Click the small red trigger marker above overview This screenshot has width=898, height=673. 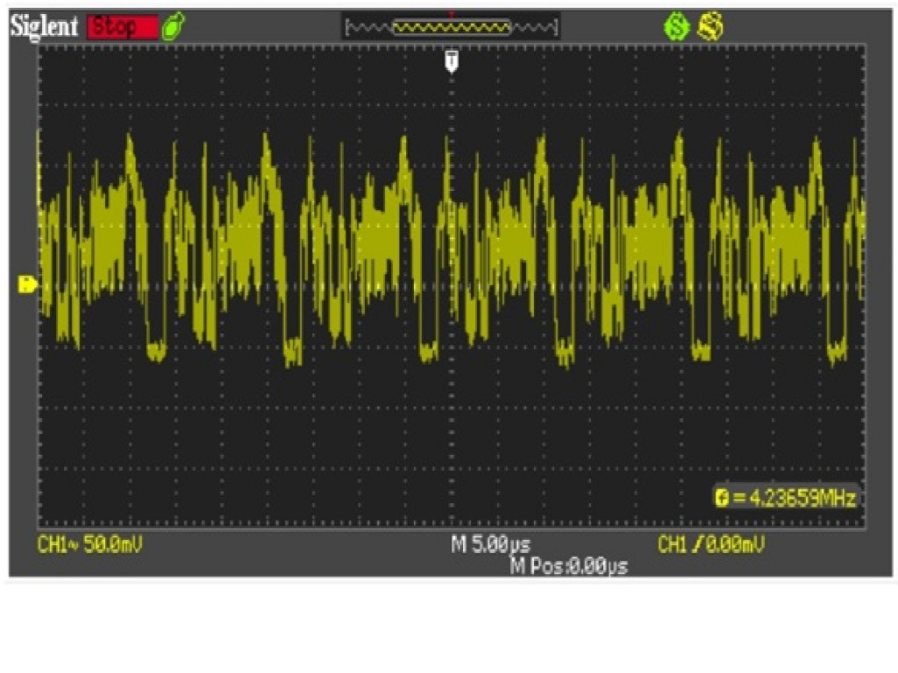pyautogui.click(x=451, y=13)
